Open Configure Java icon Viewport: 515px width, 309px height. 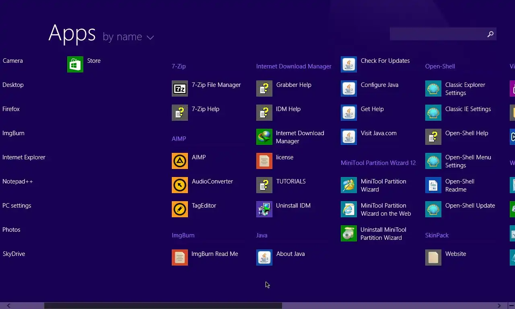349,89
